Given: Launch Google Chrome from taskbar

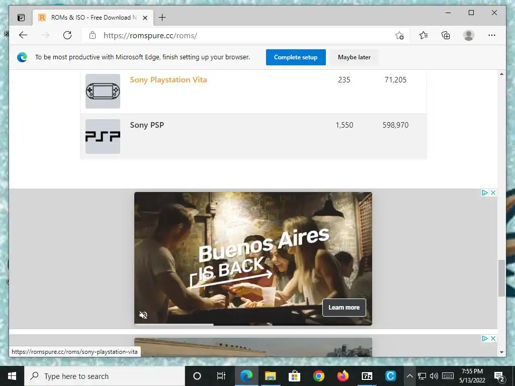Looking at the screenshot, I should pos(318,376).
